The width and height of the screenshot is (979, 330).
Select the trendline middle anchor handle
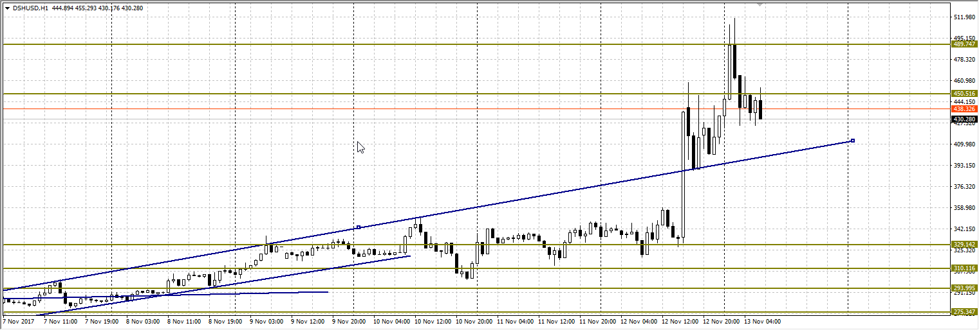point(359,227)
